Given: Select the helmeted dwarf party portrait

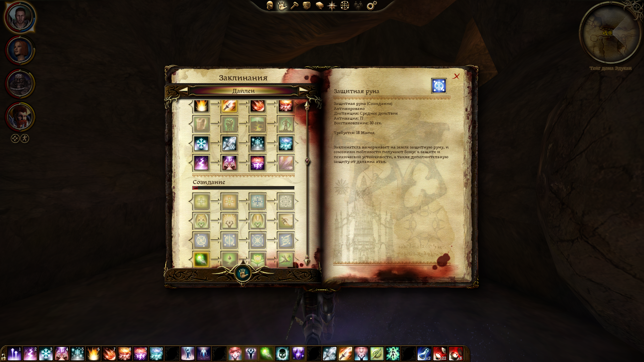Looking at the screenshot, I should pyautogui.click(x=20, y=83).
